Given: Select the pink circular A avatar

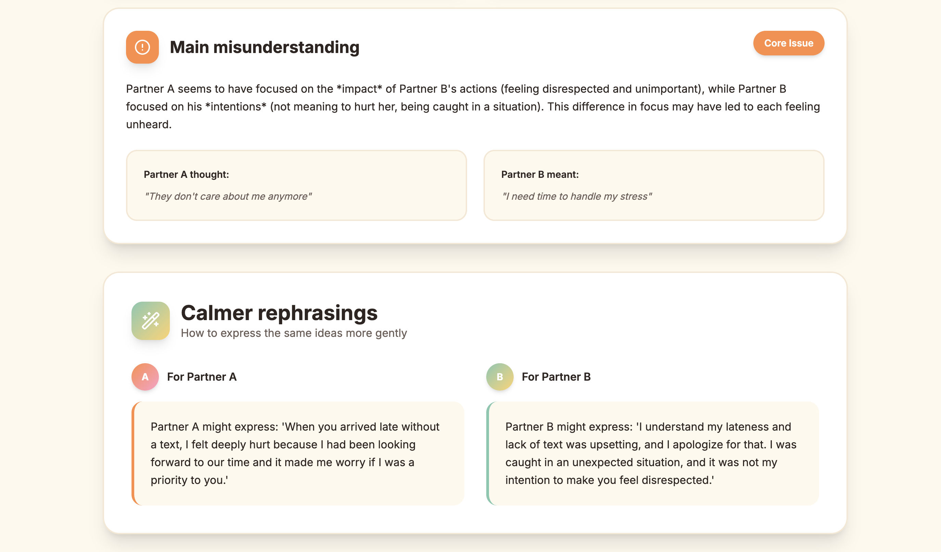Looking at the screenshot, I should pyautogui.click(x=145, y=377).
